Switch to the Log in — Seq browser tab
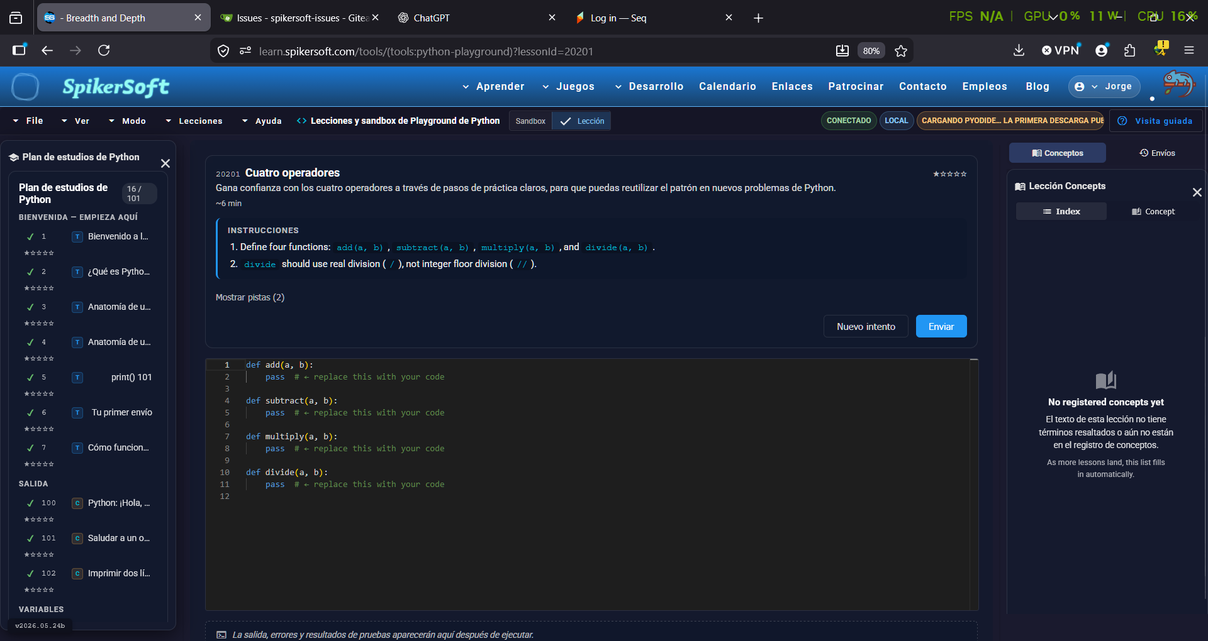 tap(655, 18)
